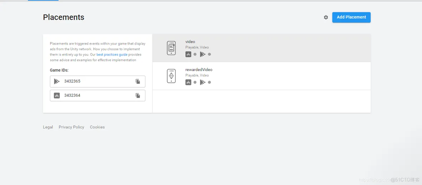Click the Game IDs label
Image resolution: width=422 pixels, height=185 pixels.
59,70
